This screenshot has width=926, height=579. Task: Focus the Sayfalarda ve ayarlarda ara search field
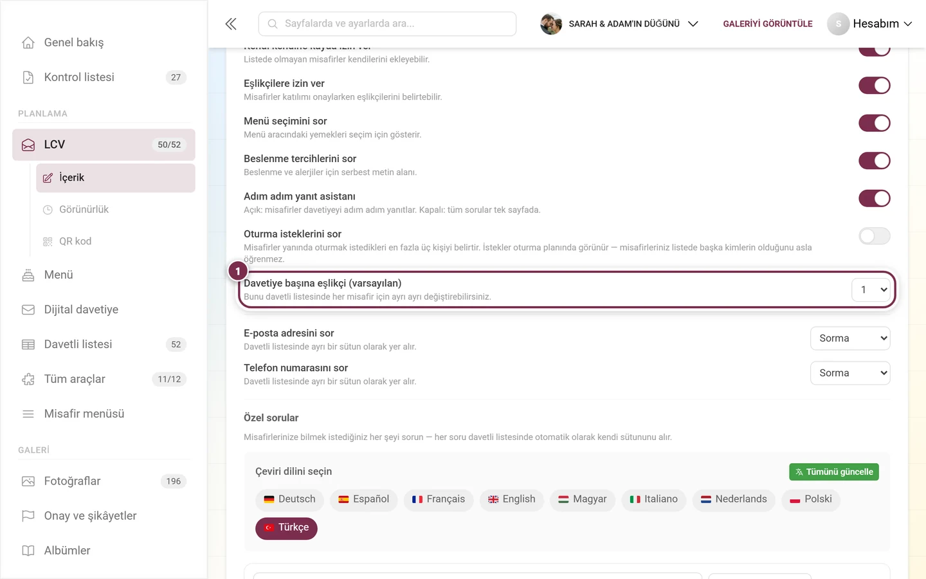point(387,24)
